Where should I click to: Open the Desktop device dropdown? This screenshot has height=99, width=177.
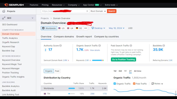coord(98,28)
